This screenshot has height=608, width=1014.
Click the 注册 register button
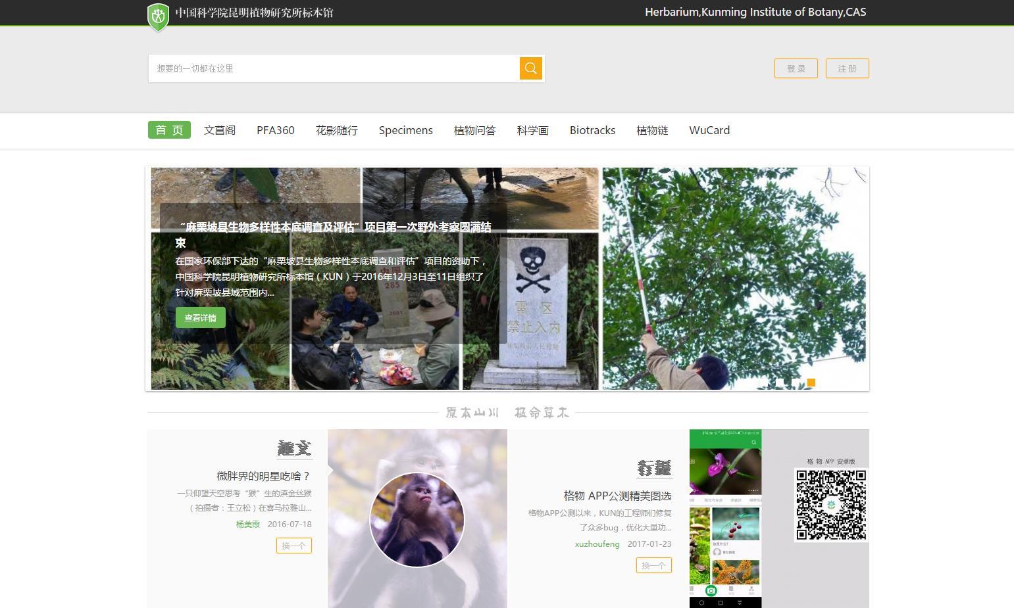pyautogui.click(x=847, y=68)
